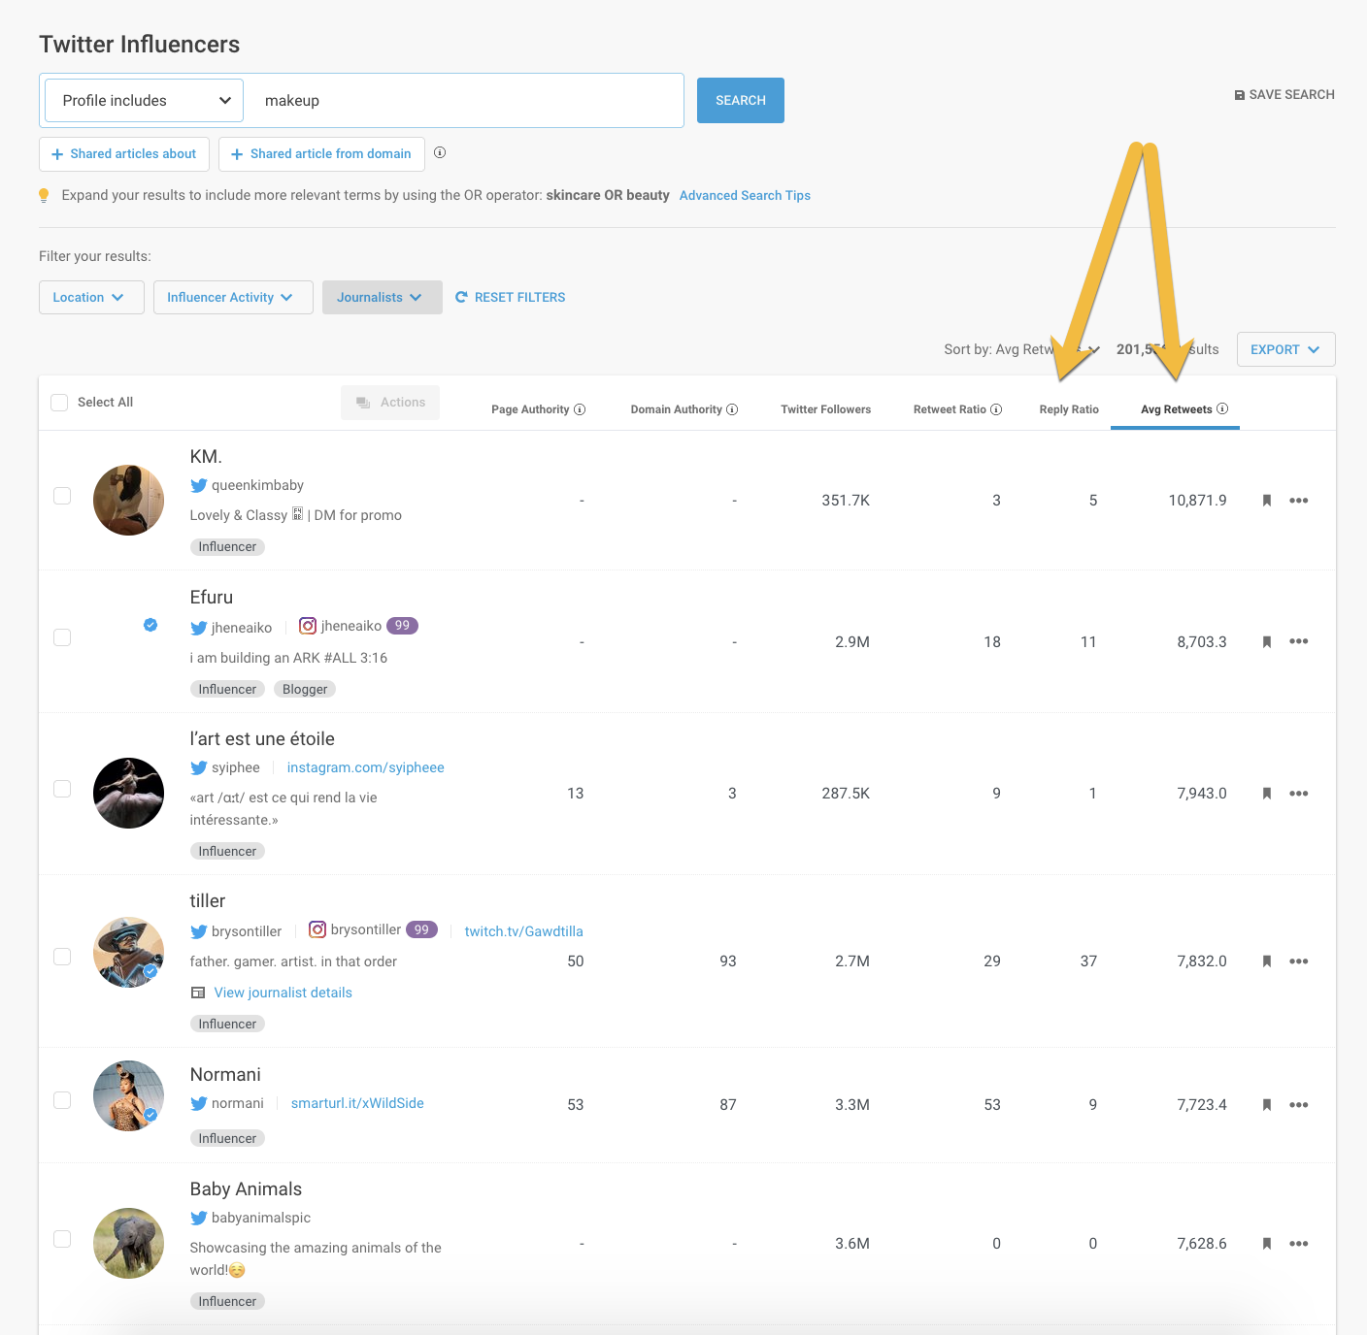This screenshot has height=1335, width=1367.
Task: Click the makeup search text field
Action: coord(466,101)
